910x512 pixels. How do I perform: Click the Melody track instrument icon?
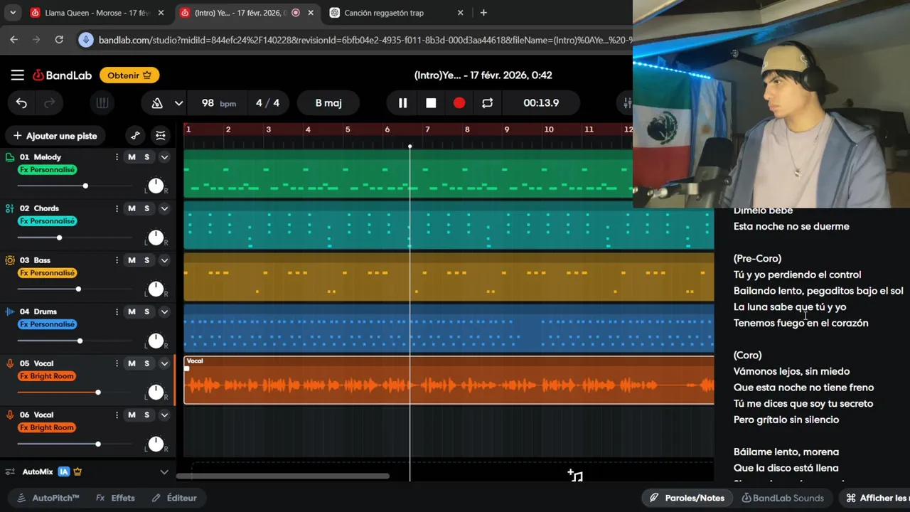click(10, 157)
